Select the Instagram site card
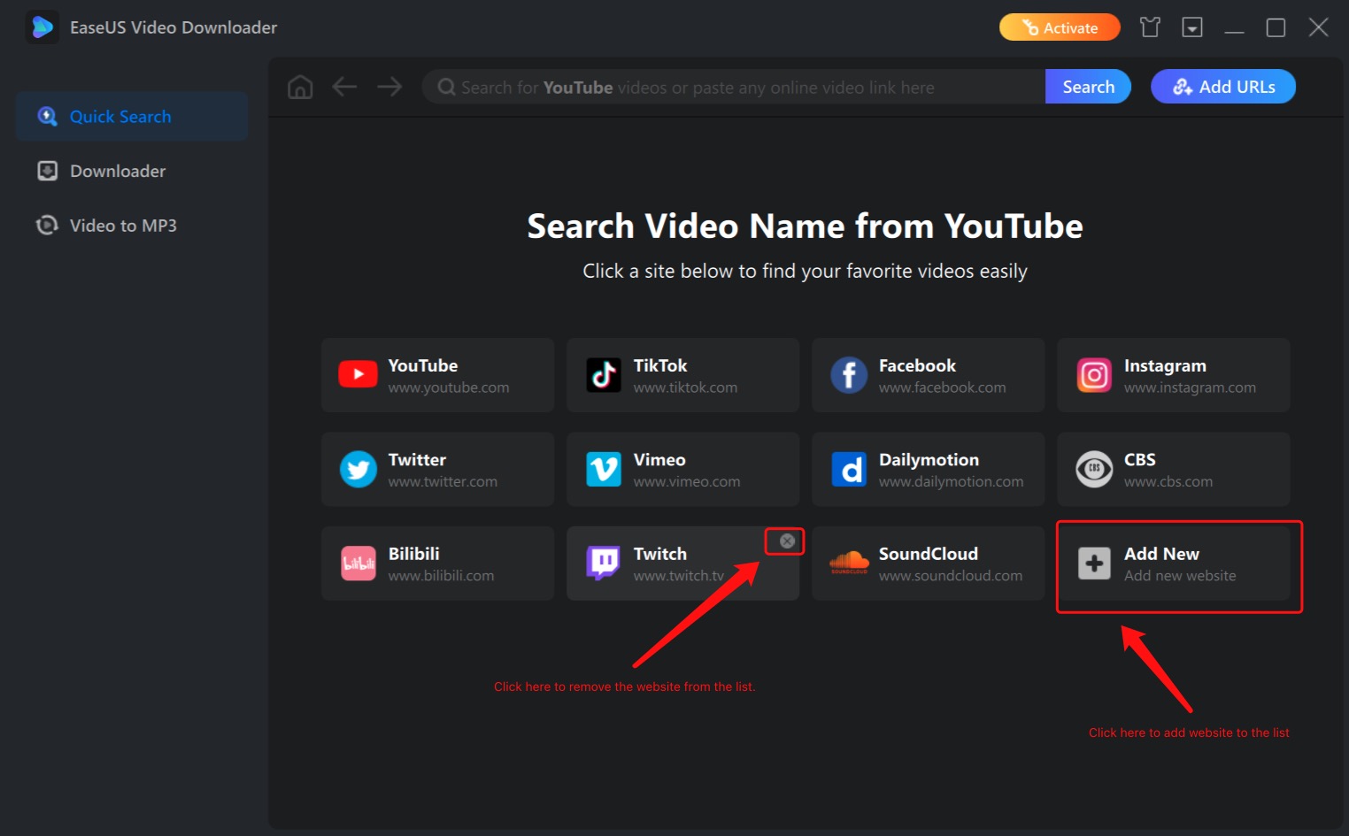The image size is (1349, 836). (1173, 375)
